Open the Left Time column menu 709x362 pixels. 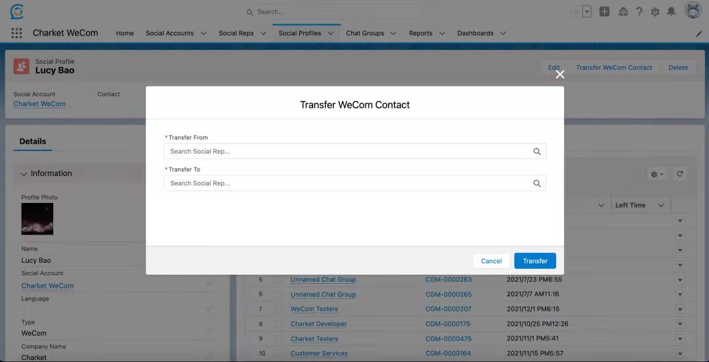pyautogui.click(x=661, y=206)
